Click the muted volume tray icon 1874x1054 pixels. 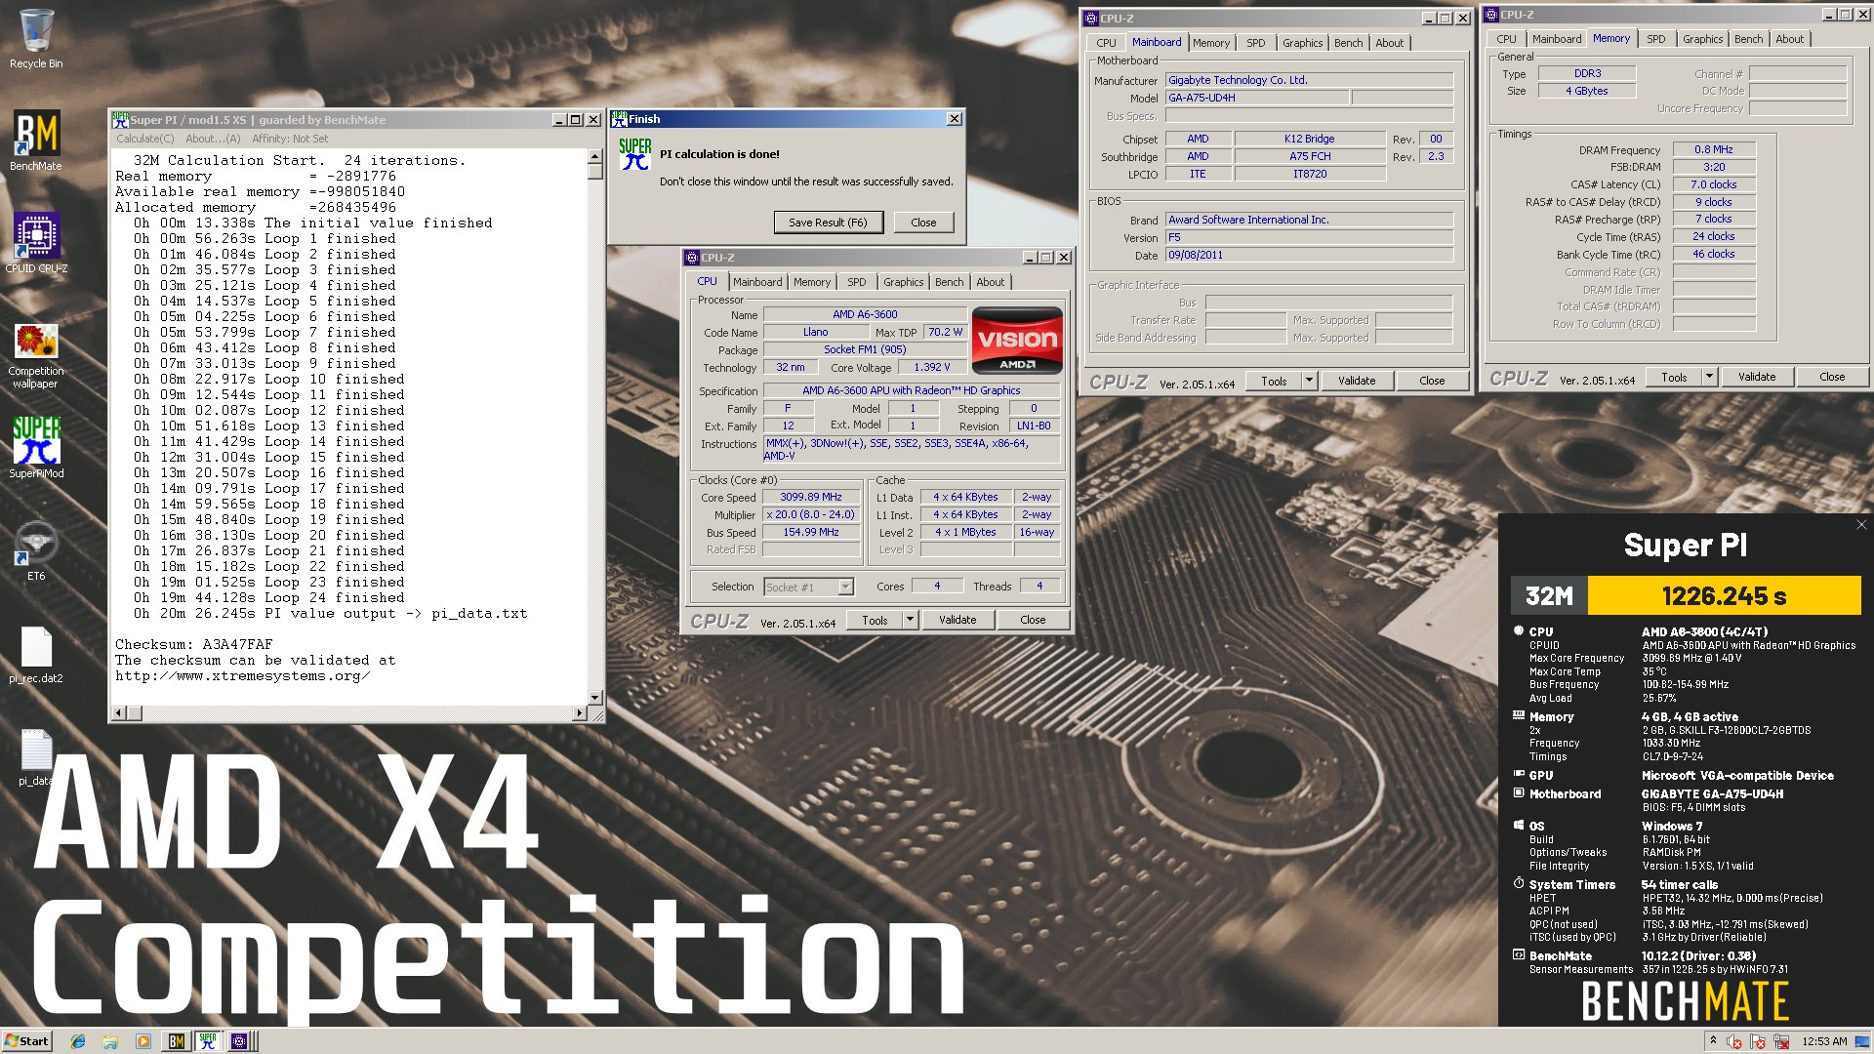1735,1041
